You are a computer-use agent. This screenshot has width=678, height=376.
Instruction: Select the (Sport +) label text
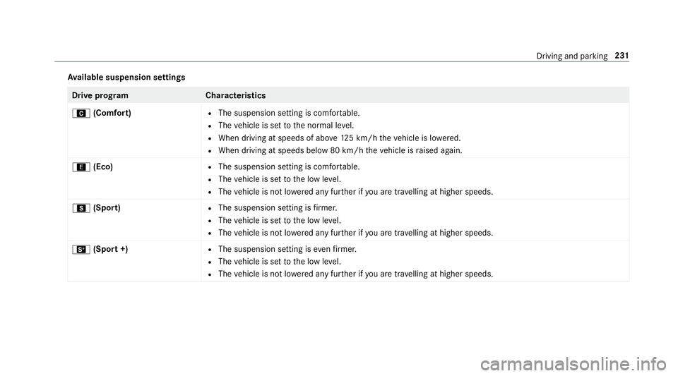pyautogui.click(x=110, y=249)
